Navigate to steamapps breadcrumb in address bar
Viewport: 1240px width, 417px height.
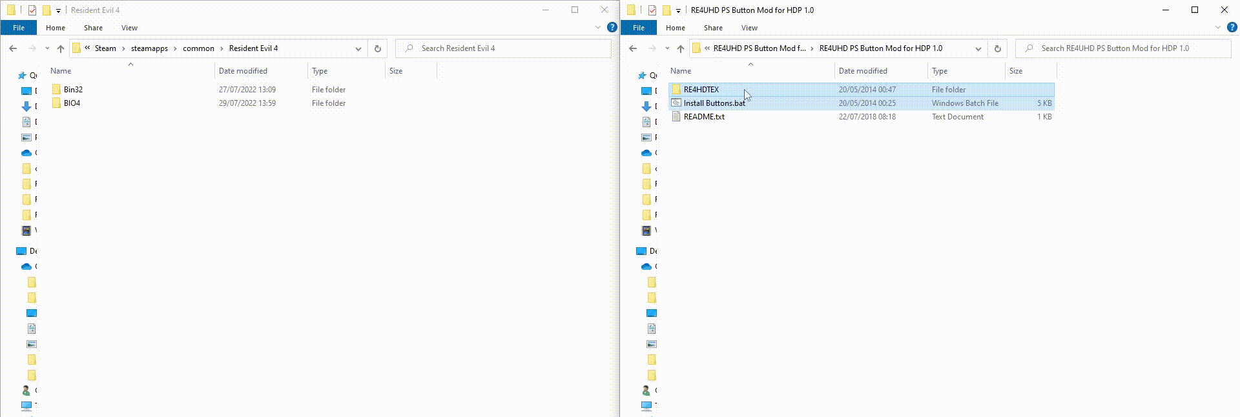[149, 48]
